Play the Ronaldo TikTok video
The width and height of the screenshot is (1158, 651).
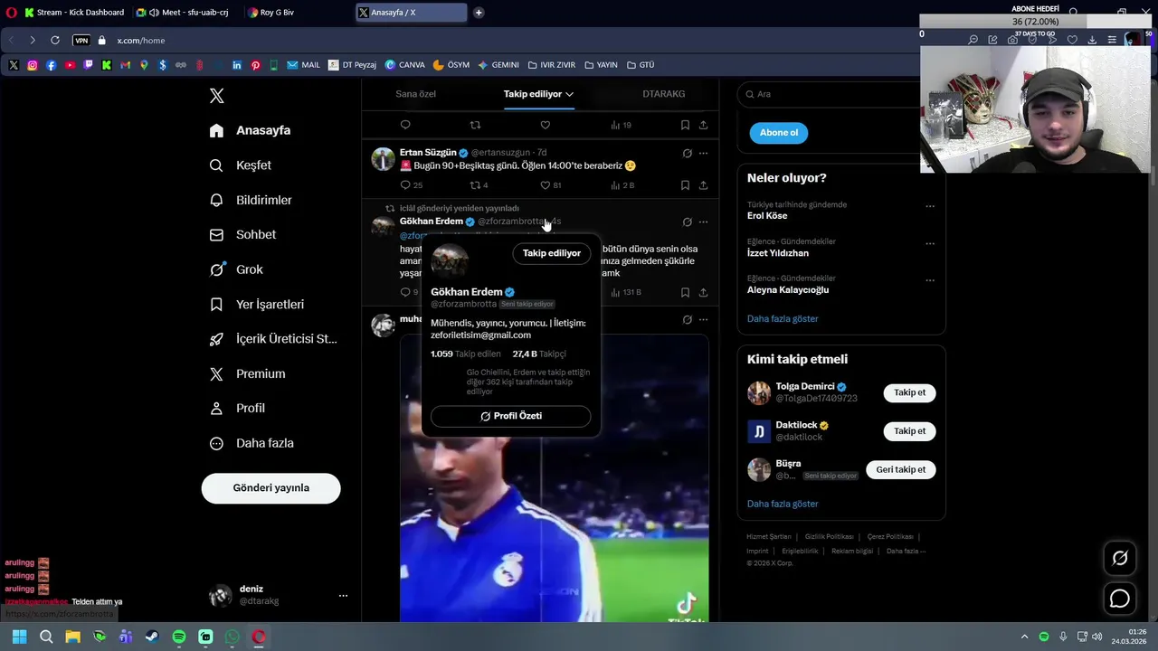click(x=555, y=479)
